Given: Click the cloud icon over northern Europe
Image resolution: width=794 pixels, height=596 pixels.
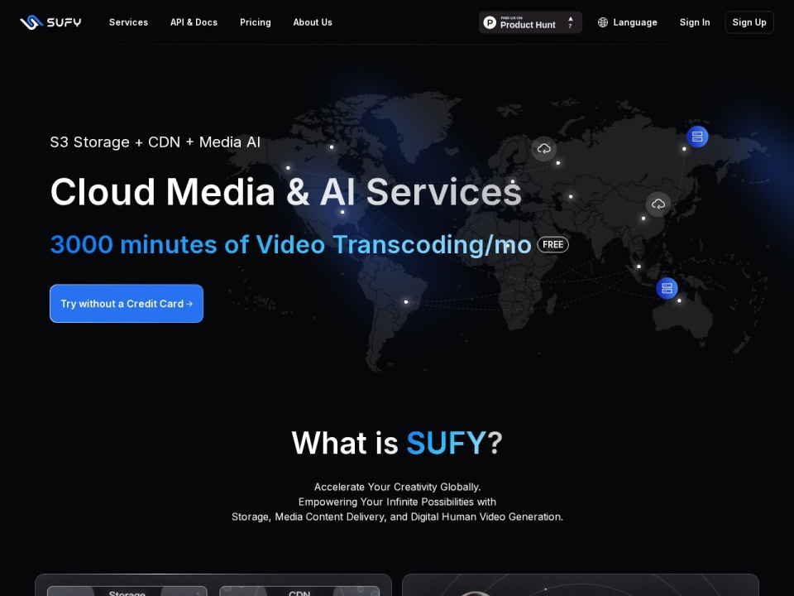Looking at the screenshot, I should coord(544,148).
